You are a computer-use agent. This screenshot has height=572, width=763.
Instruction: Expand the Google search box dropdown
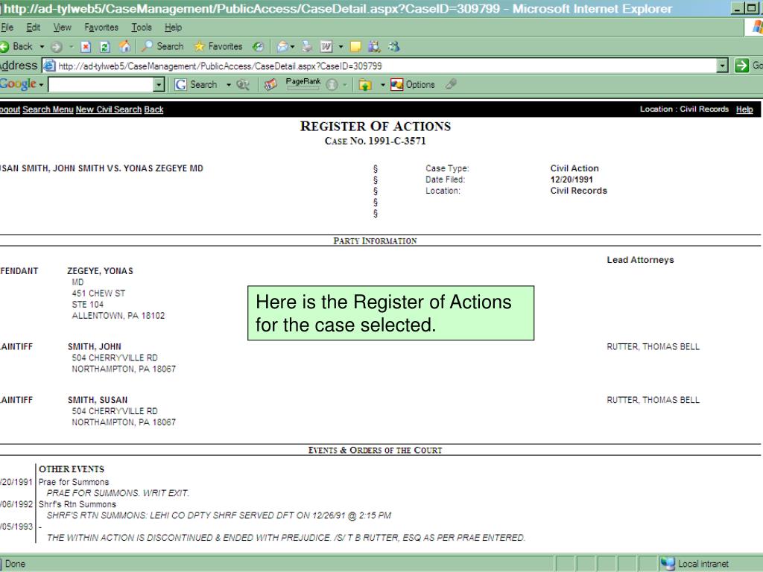159,84
